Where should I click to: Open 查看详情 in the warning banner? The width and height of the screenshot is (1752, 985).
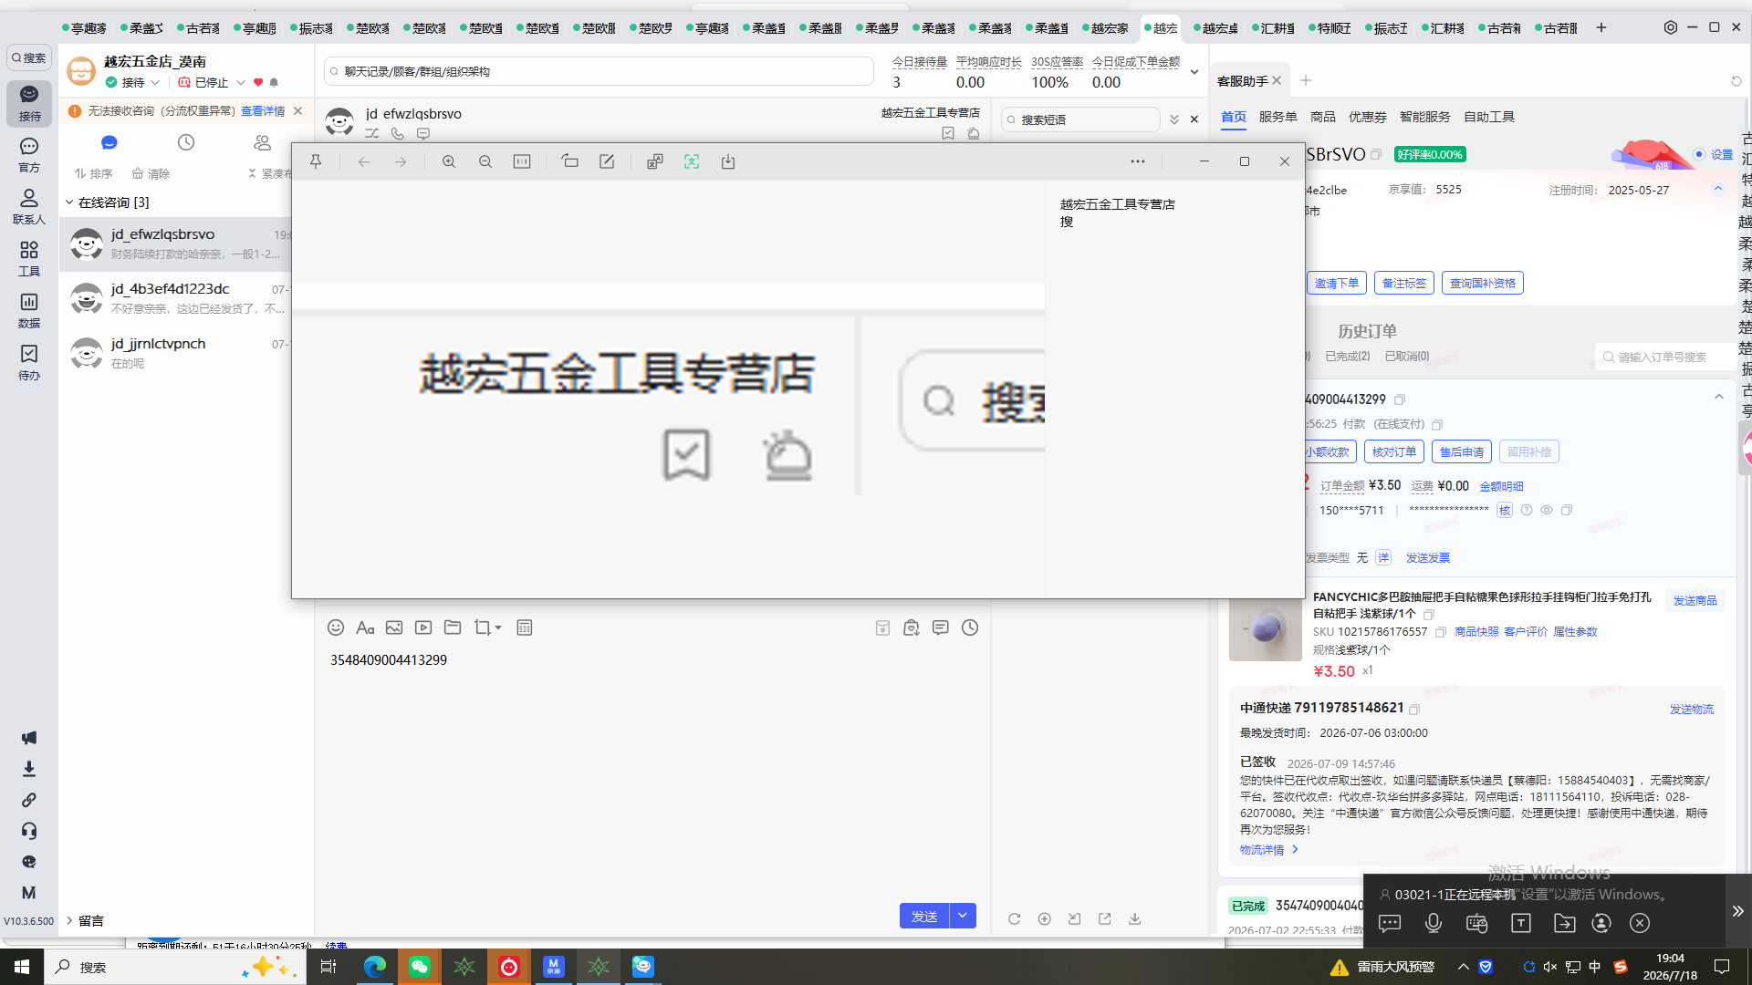263,110
